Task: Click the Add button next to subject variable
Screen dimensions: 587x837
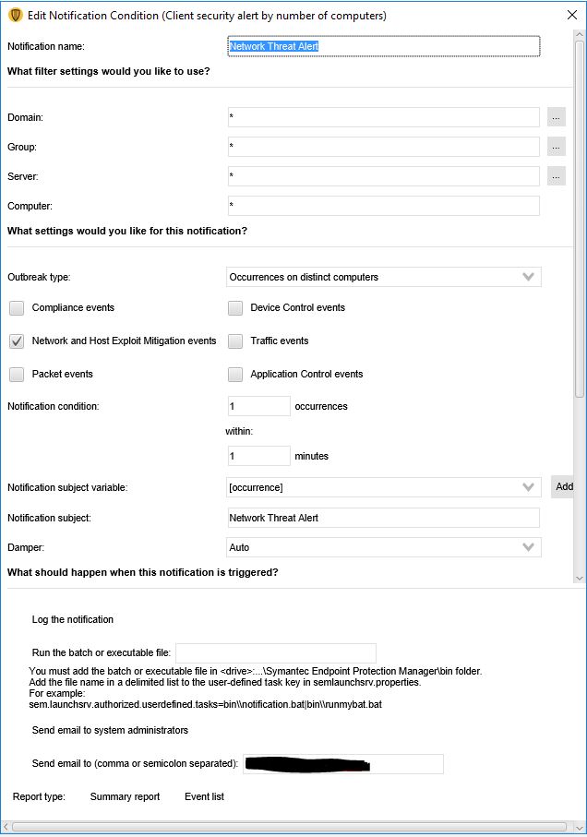Action: coord(563,486)
